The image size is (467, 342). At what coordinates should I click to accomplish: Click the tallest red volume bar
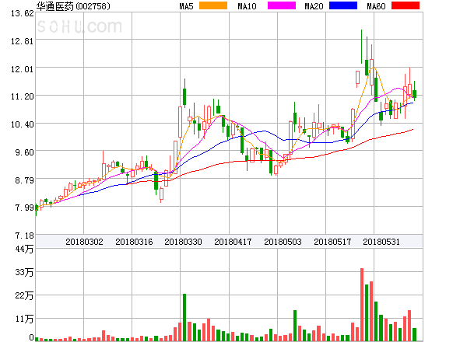pos(362,305)
